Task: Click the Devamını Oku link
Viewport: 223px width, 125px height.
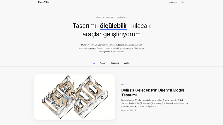Action: 127,110
